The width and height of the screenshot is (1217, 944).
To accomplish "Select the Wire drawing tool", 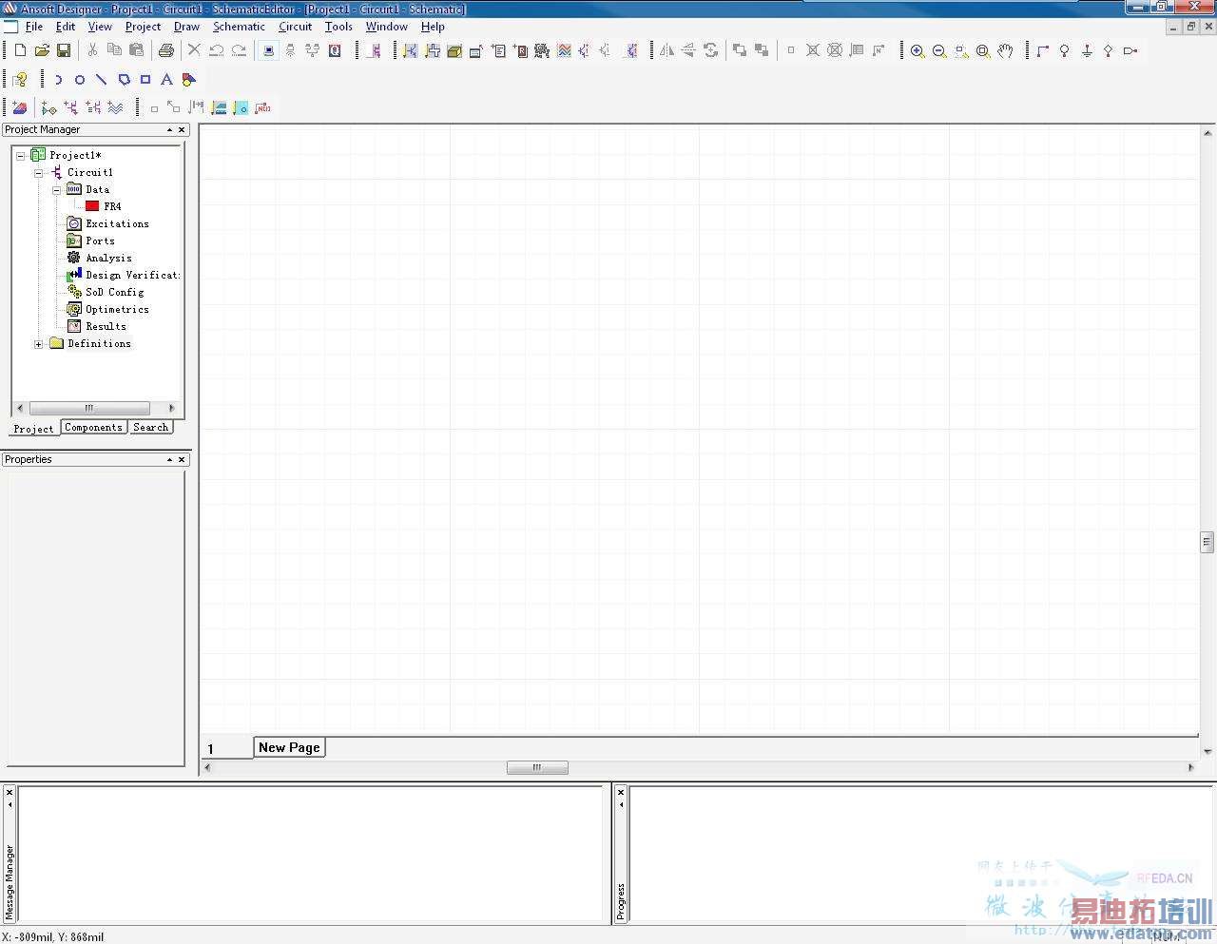I will tap(1043, 51).
